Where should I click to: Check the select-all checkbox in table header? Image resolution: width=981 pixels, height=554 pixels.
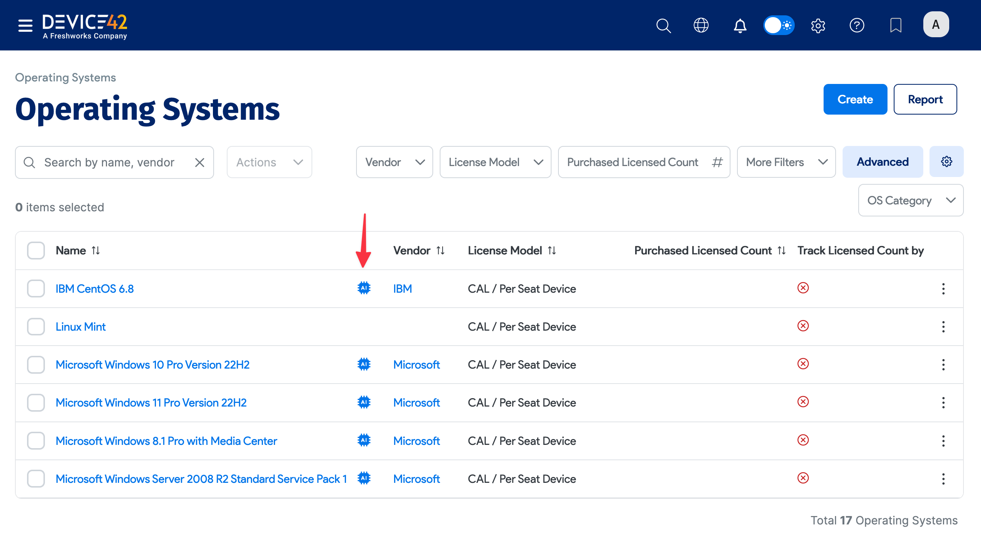click(35, 250)
